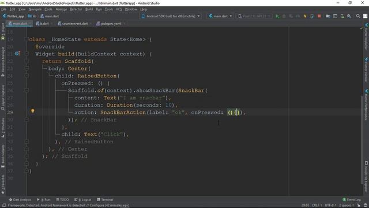Switch to counterevent.dart editor tab
The height and width of the screenshot is (208, 369).
click(73, 23)
